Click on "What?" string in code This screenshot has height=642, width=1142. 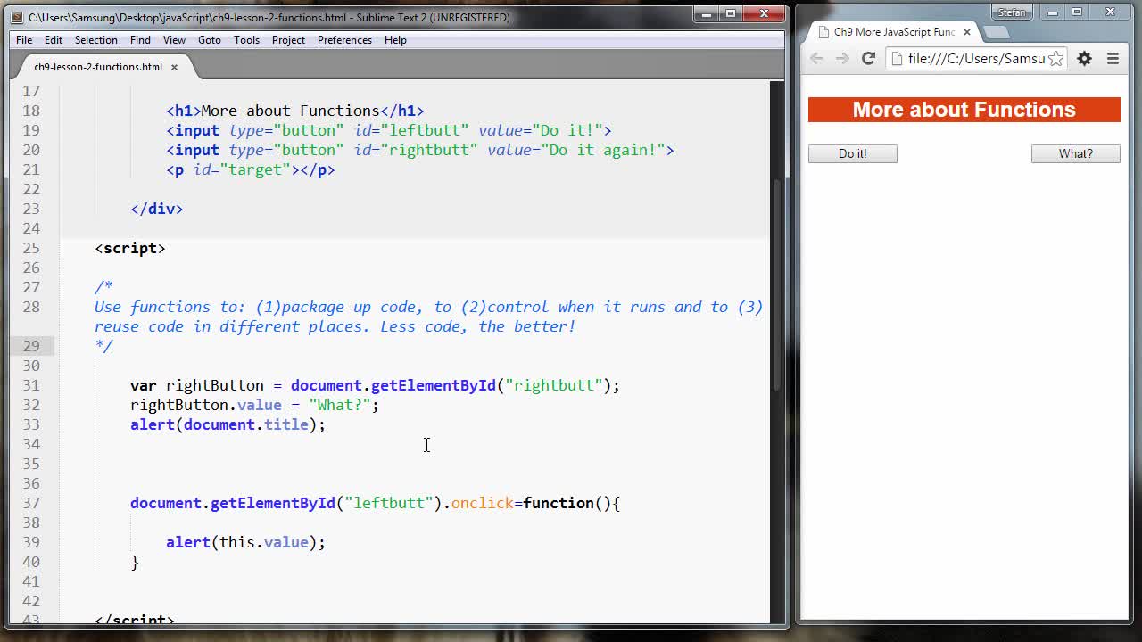click(339, 405)
